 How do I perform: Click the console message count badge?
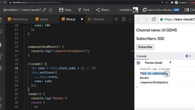188,56
